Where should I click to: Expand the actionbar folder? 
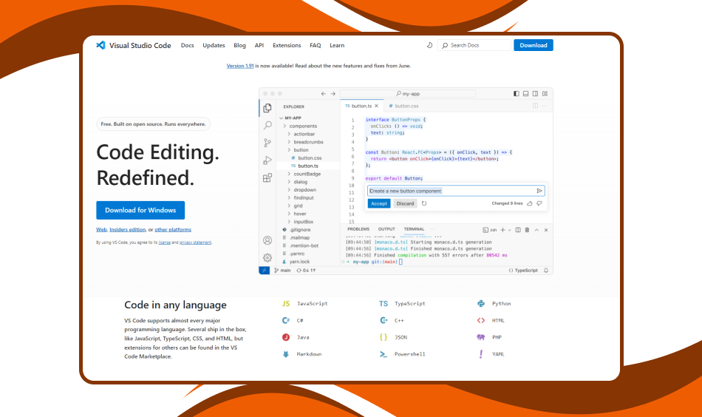301,134
